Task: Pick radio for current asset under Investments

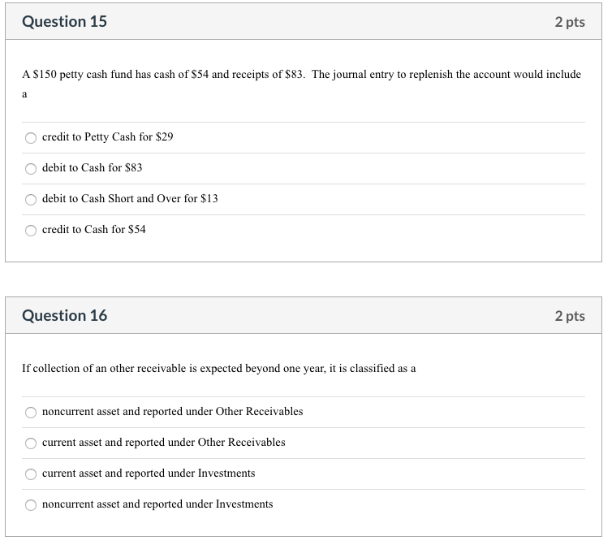Action: (31, 474)
